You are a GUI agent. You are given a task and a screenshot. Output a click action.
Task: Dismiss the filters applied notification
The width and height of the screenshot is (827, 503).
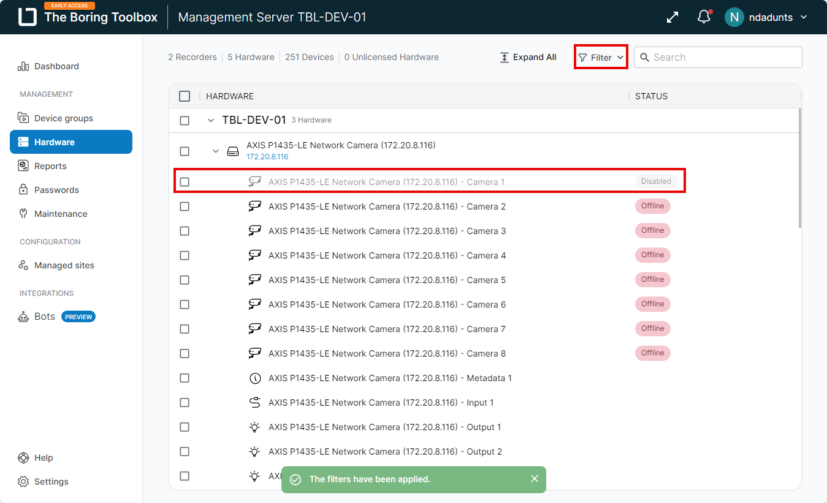point(535,479)
